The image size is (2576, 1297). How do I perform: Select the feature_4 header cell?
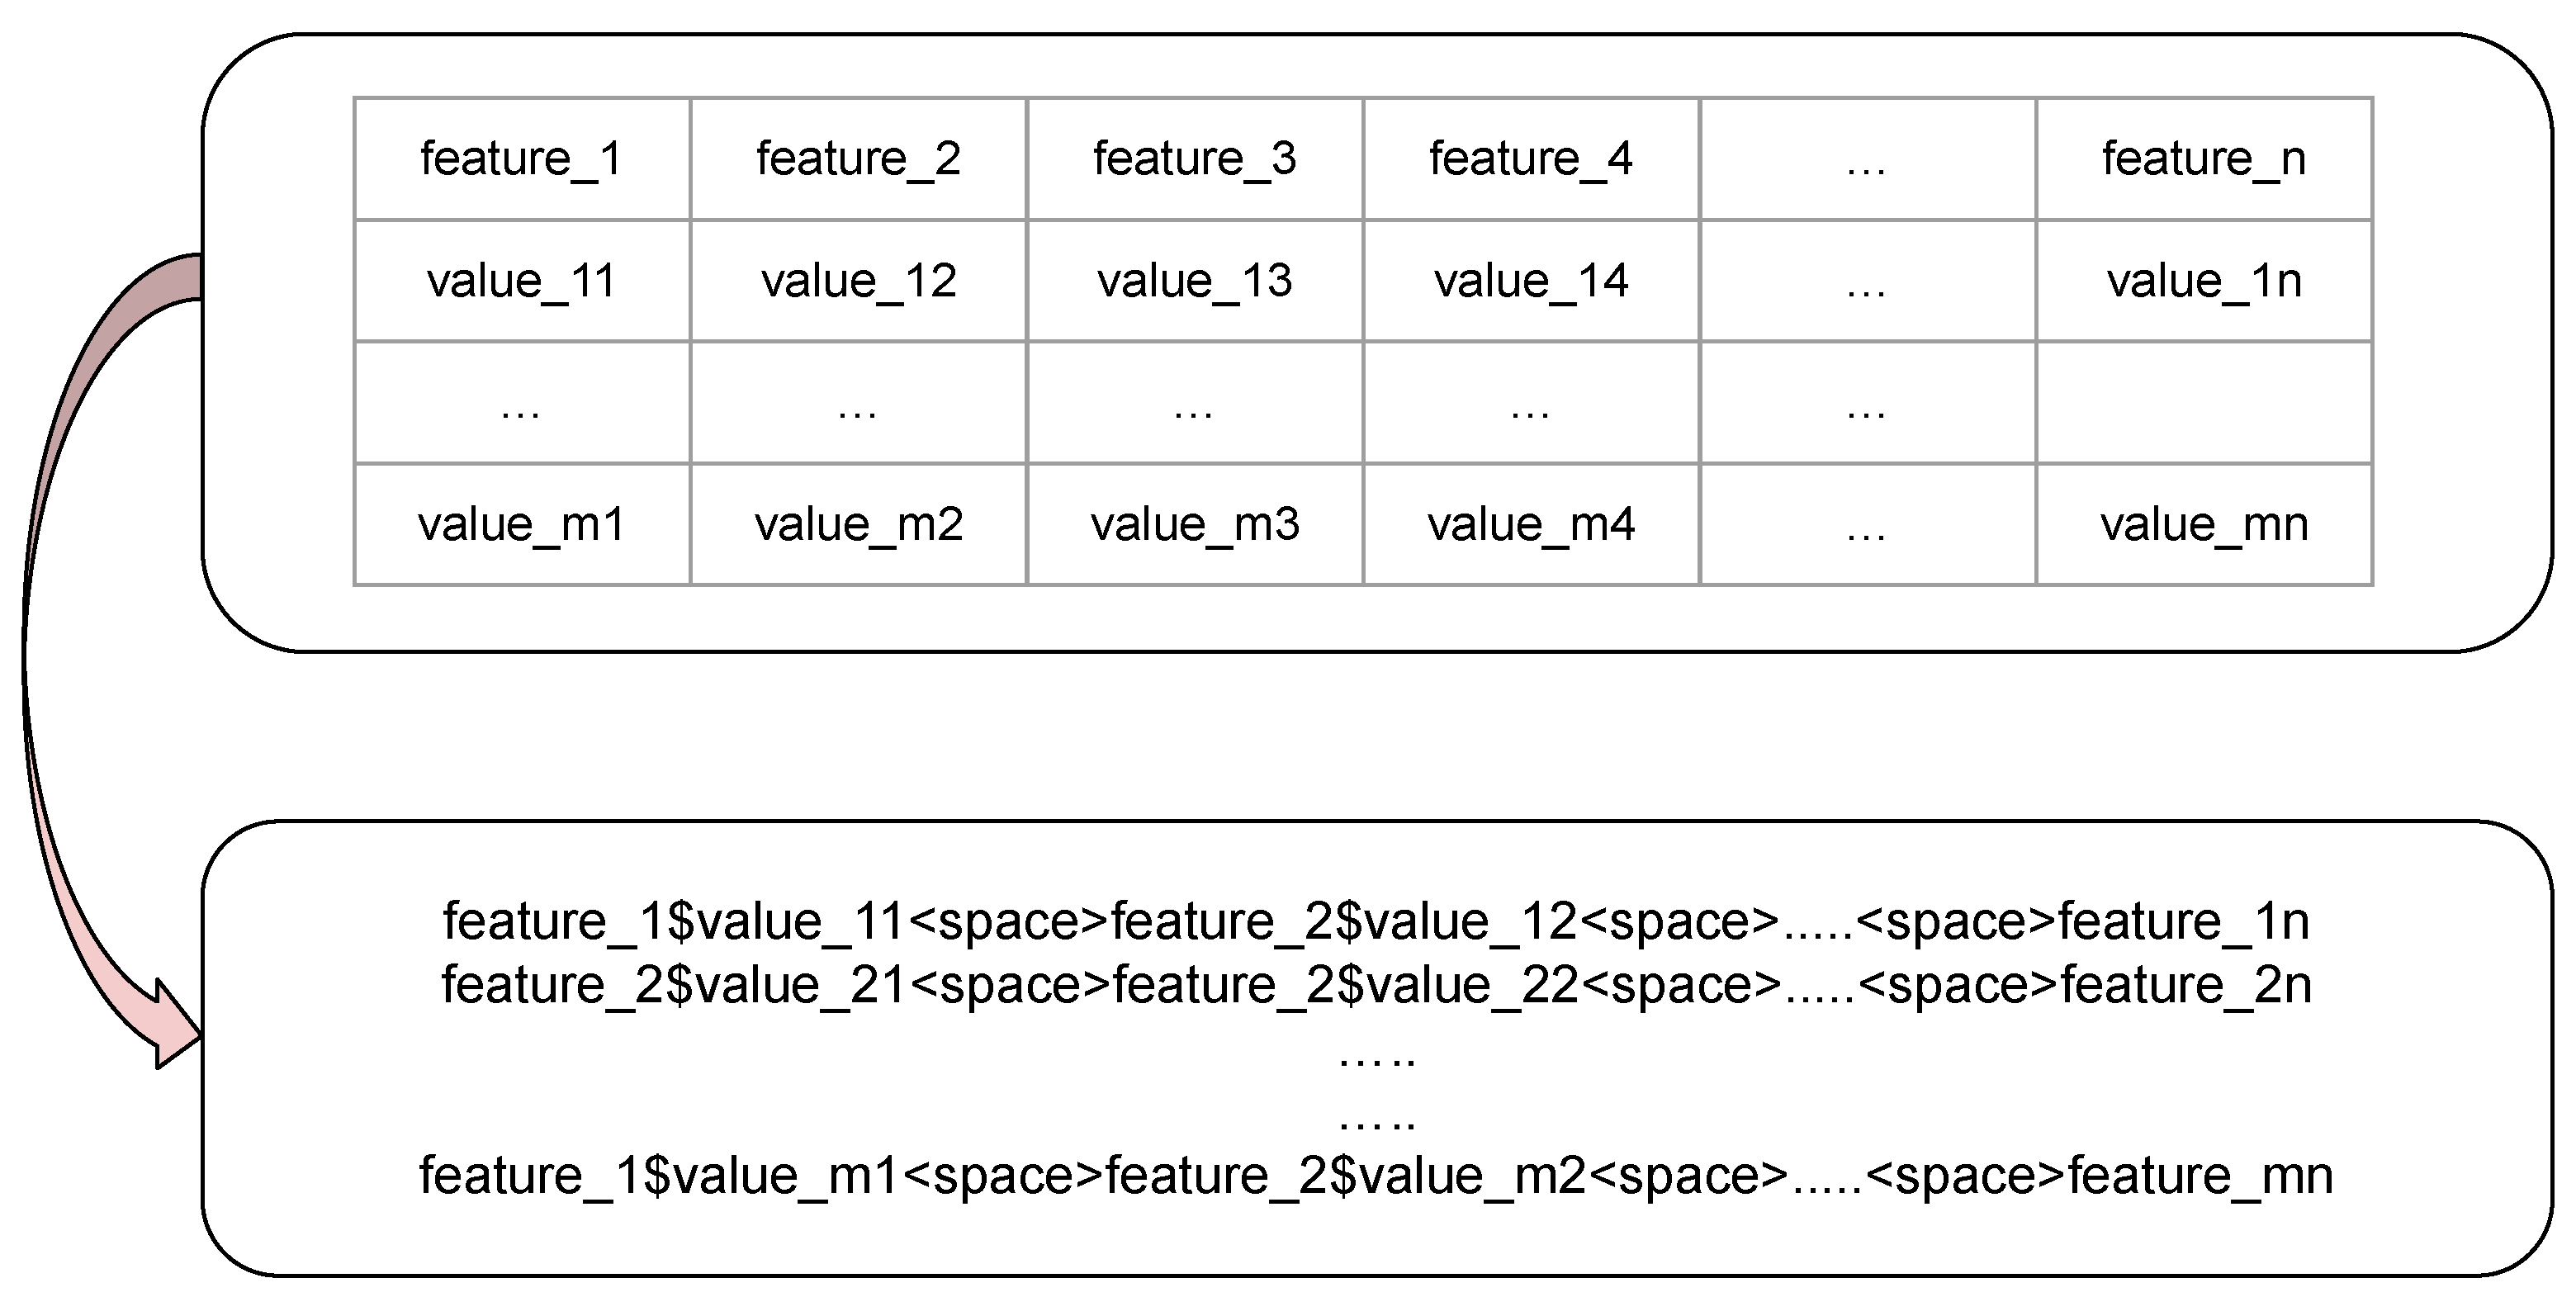[x=1530, y=158]
